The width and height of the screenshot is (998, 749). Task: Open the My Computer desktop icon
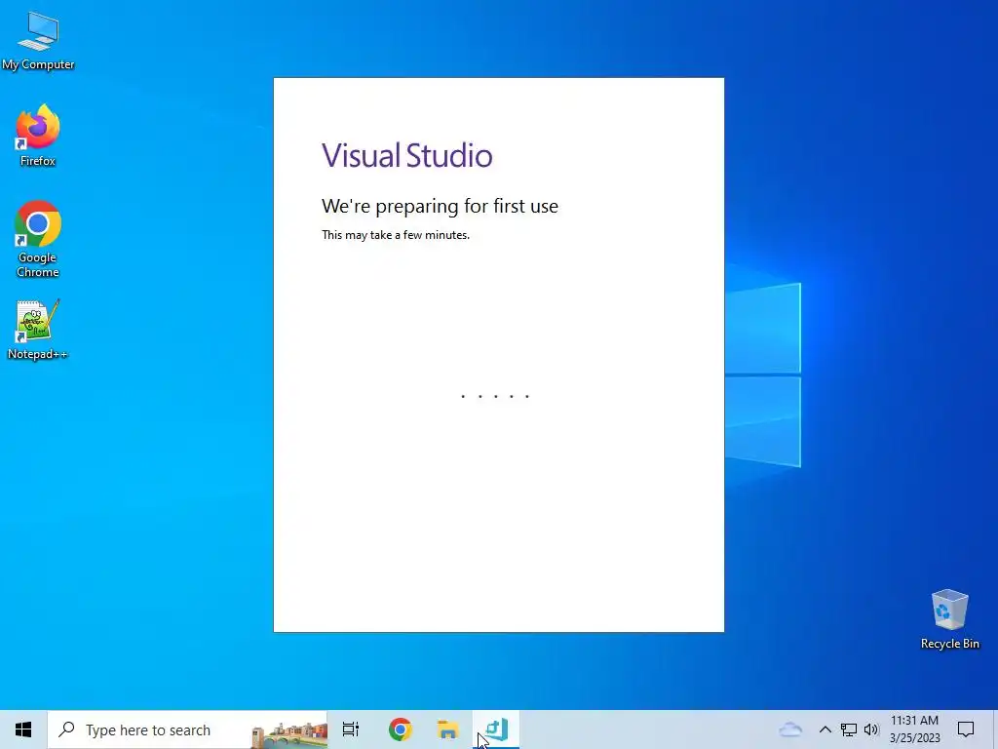pyautogui.click(x=38, y=41)
